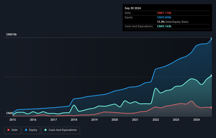Click the Debt row label in tooltip
Image resolution: width=216 pixels, height=138 pixels.
pos(128,13)
